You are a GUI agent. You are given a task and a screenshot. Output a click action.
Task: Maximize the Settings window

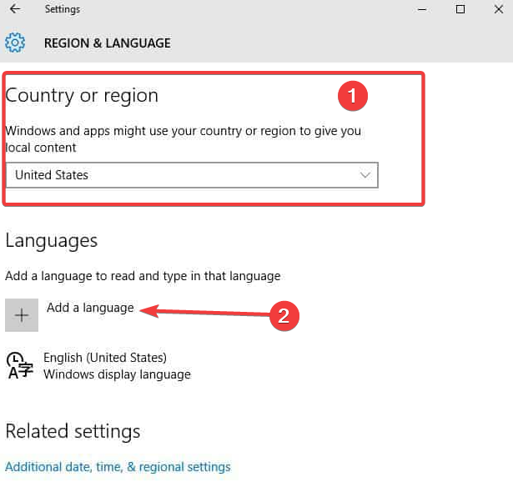tap(460, 9)
